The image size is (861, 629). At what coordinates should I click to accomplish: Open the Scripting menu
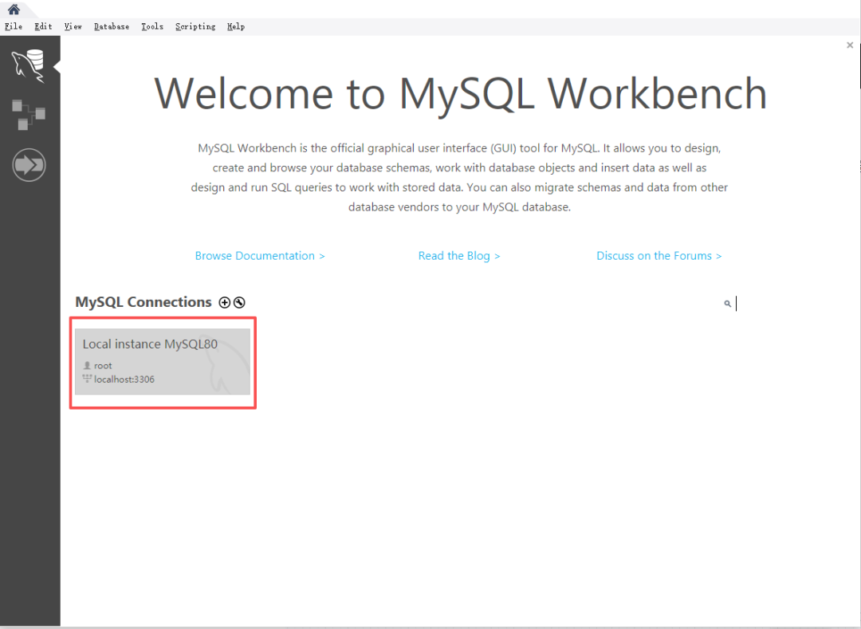[195, 26]
